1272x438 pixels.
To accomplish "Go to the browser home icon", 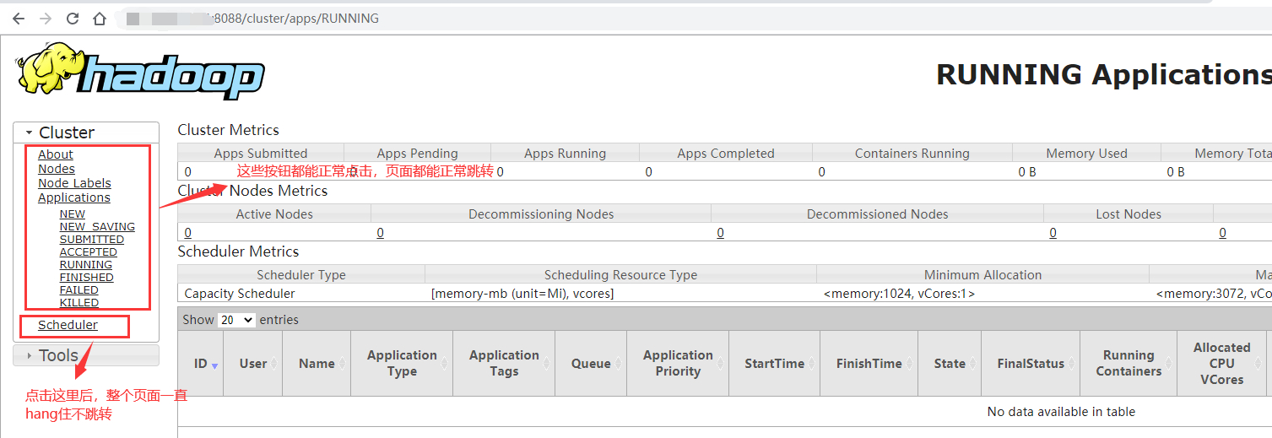I will (x=100, y=18).
